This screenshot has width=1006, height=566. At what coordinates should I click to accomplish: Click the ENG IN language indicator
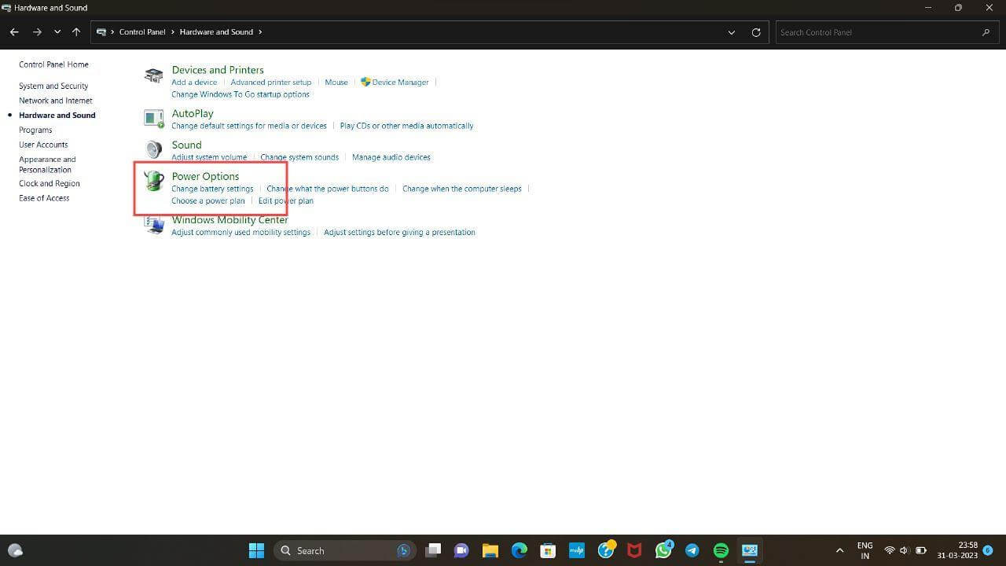coord(865,550)
